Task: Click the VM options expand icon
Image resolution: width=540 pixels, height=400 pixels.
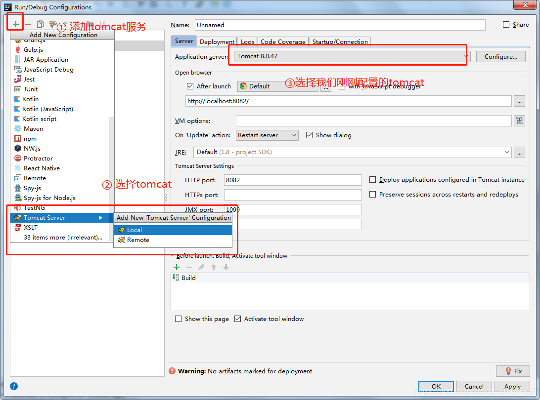Action: click(519, 120)
